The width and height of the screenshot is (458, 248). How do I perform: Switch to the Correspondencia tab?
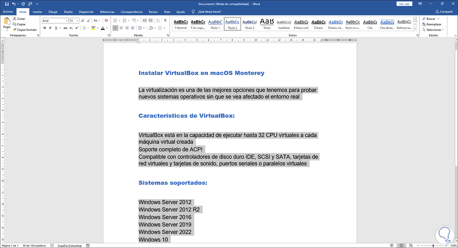click(132, 12)
